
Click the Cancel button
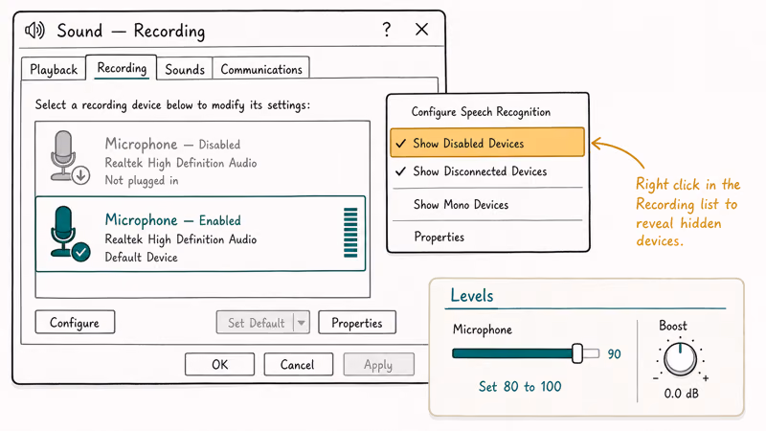click(298, 365)
